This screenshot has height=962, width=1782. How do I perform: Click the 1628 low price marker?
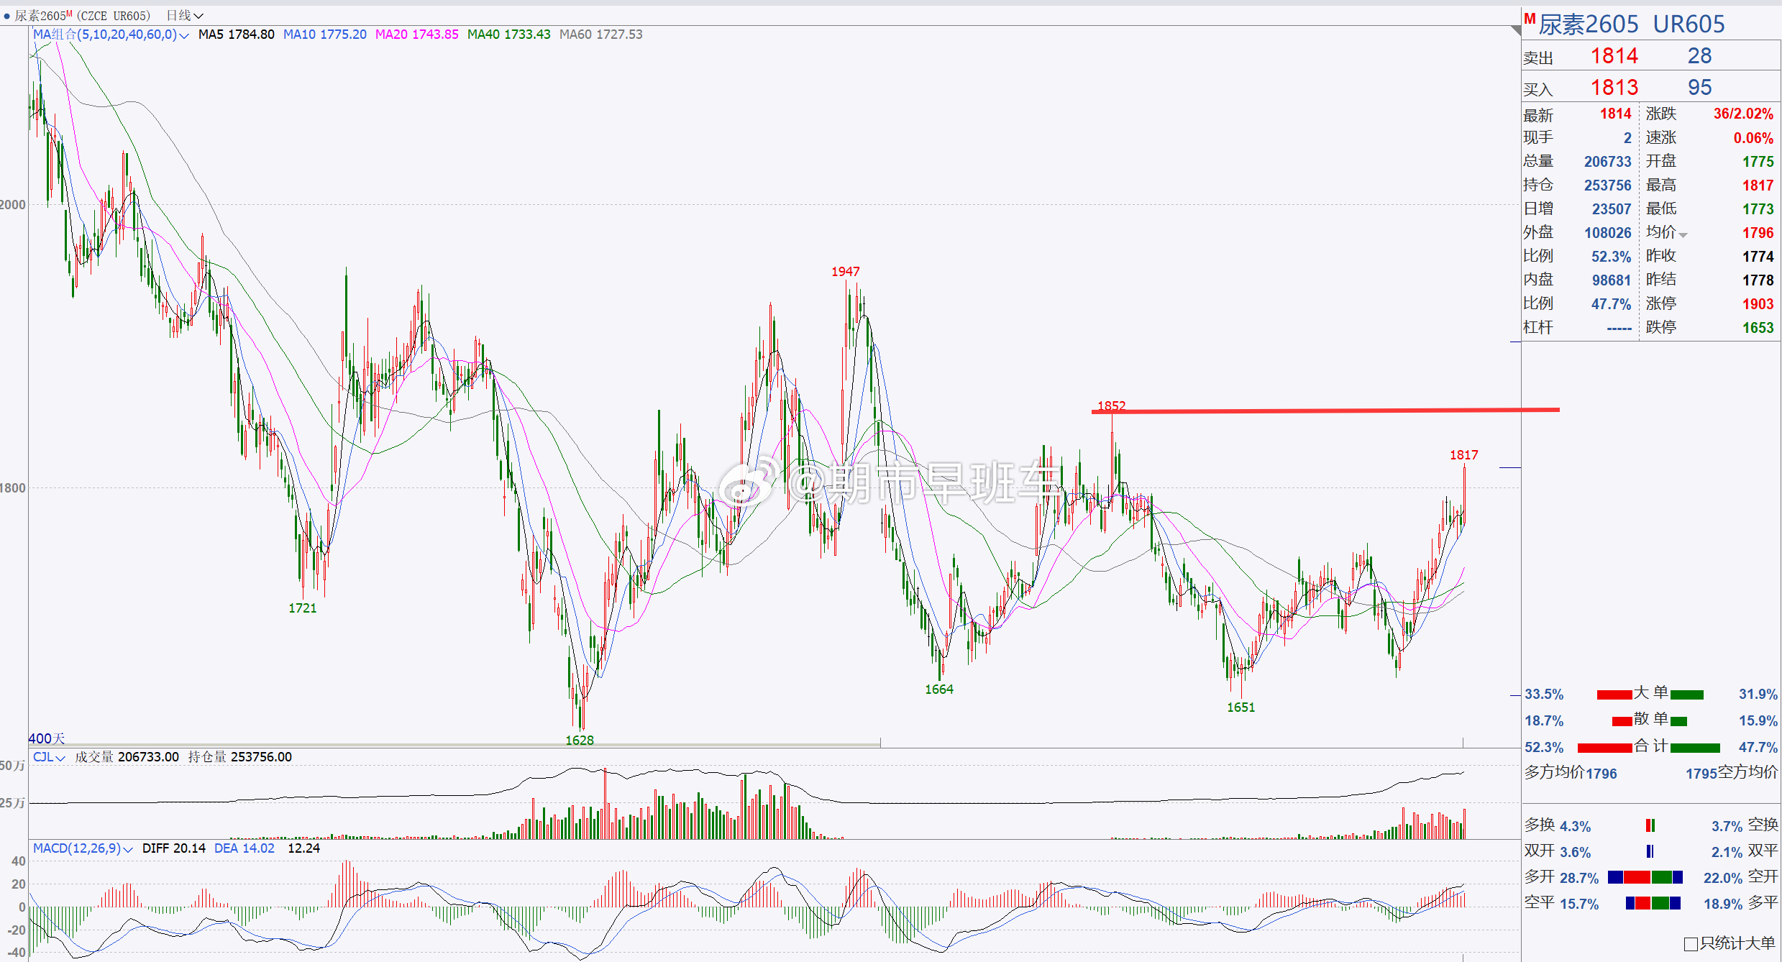(579, 740)
